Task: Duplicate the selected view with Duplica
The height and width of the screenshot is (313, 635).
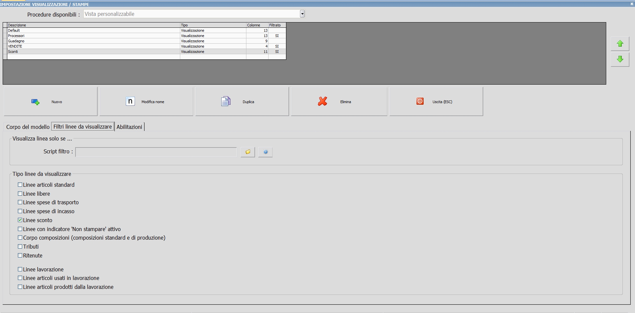Action: point(242,101)
